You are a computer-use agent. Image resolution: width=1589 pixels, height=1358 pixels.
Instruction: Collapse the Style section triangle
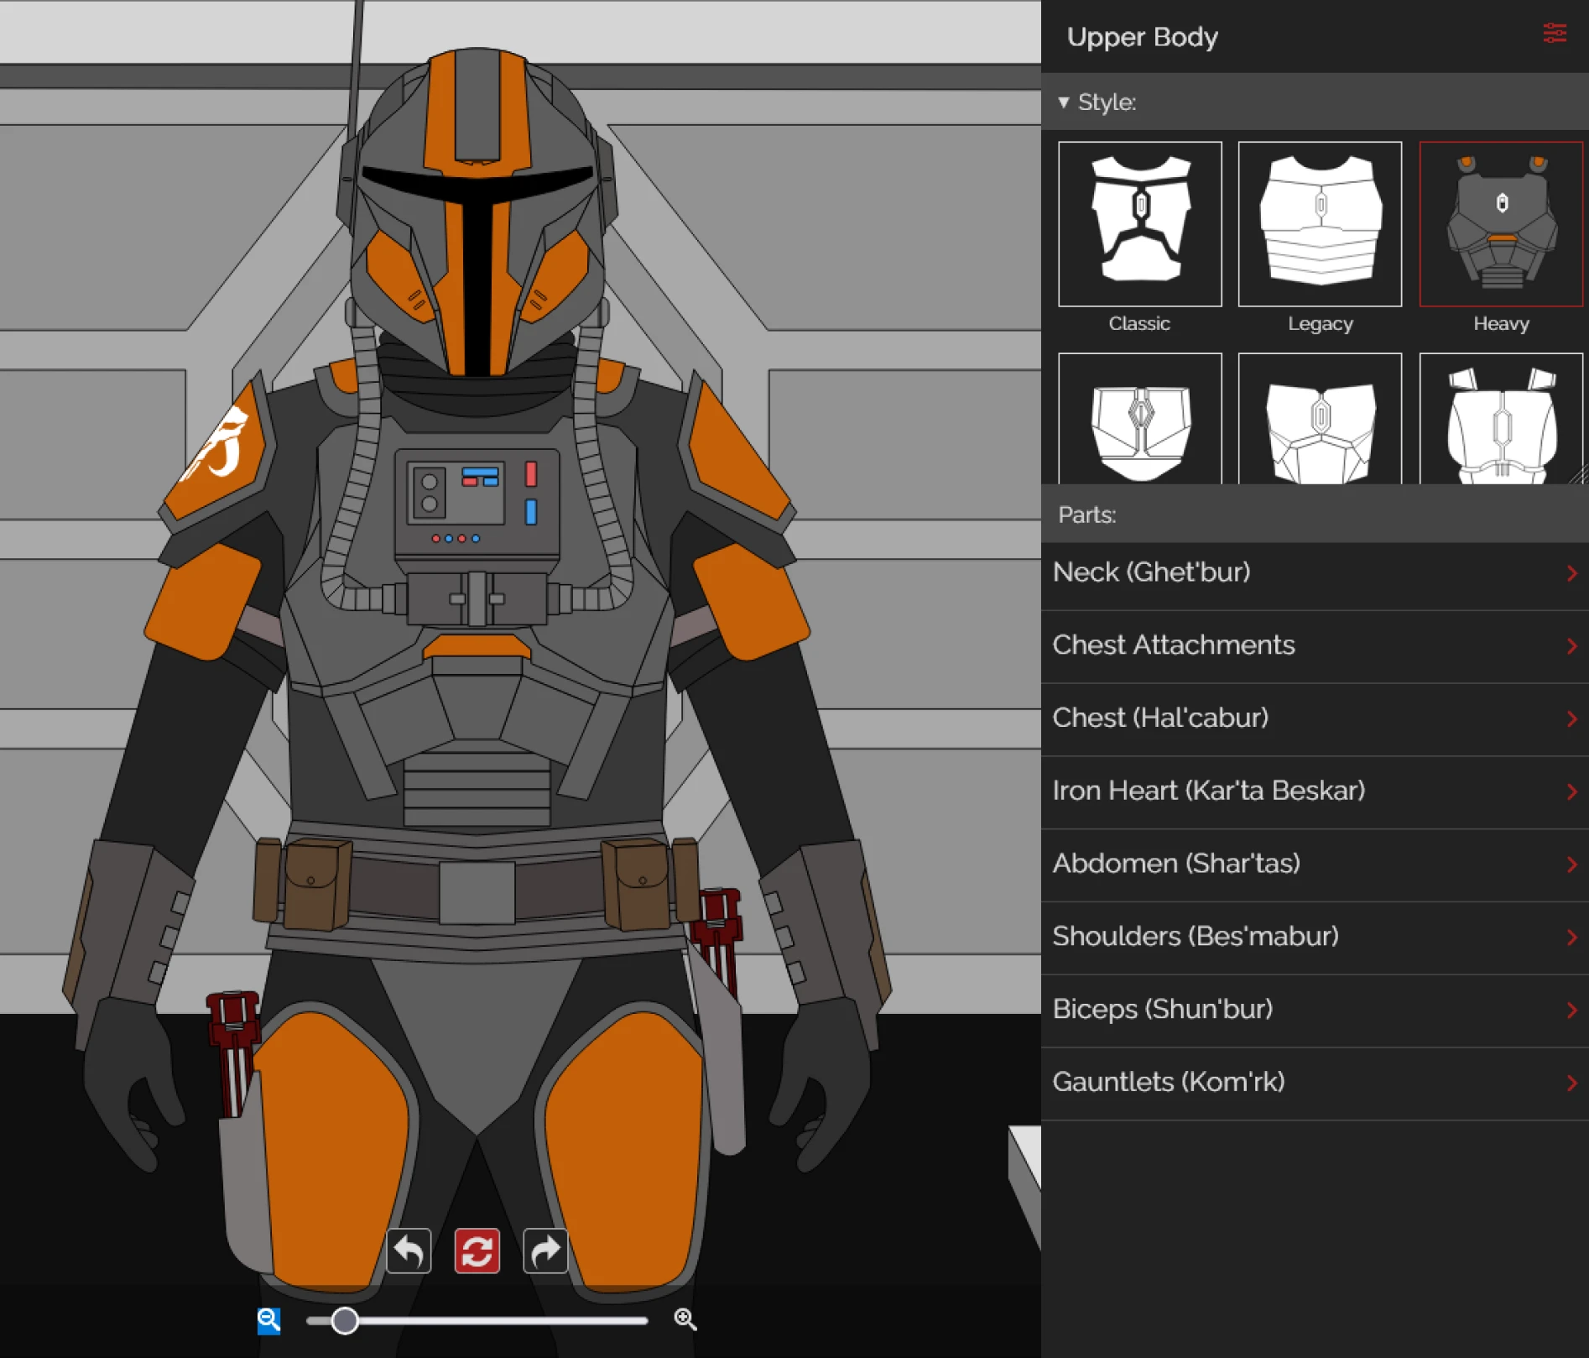1064,102
